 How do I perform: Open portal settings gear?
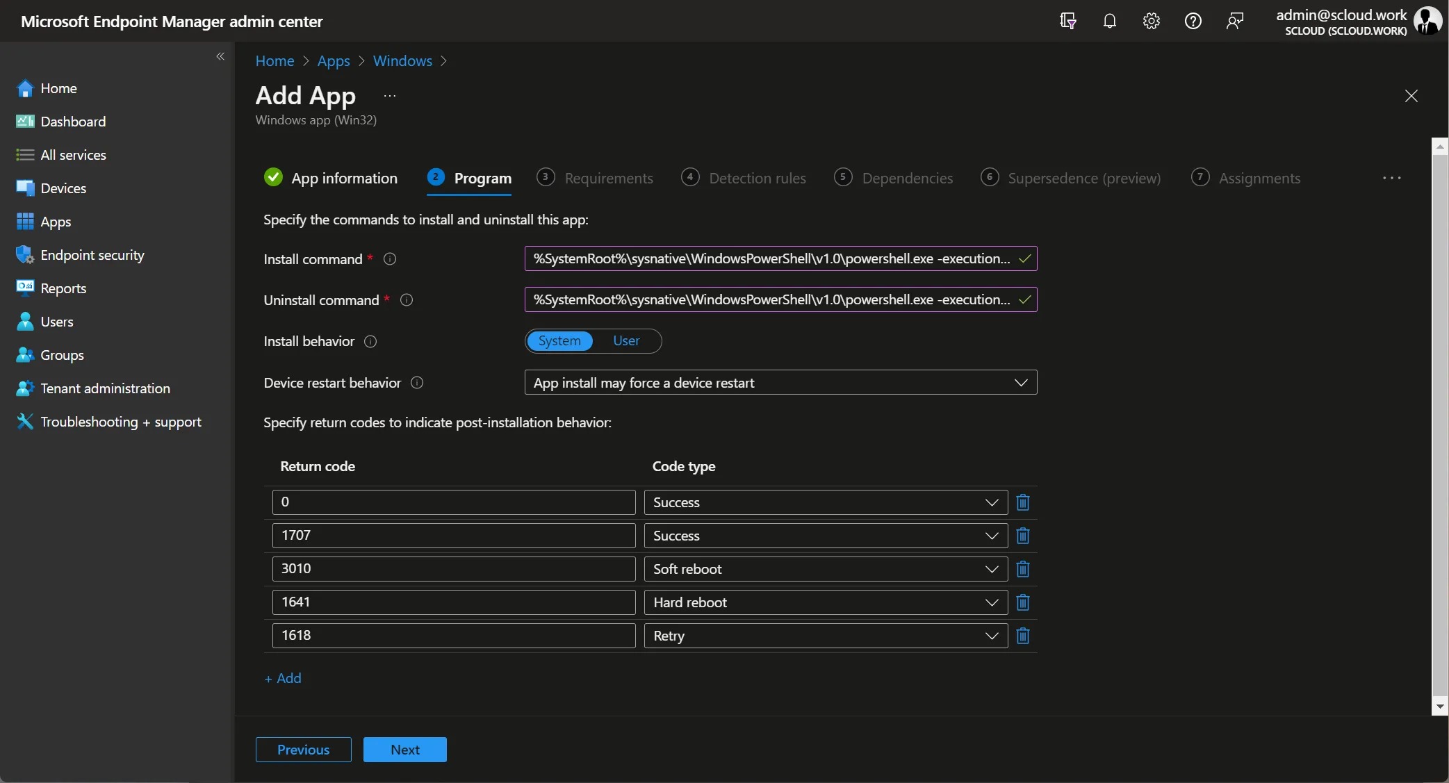pos(1152,21)
